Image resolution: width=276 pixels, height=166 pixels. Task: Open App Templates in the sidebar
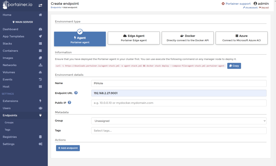24,36
